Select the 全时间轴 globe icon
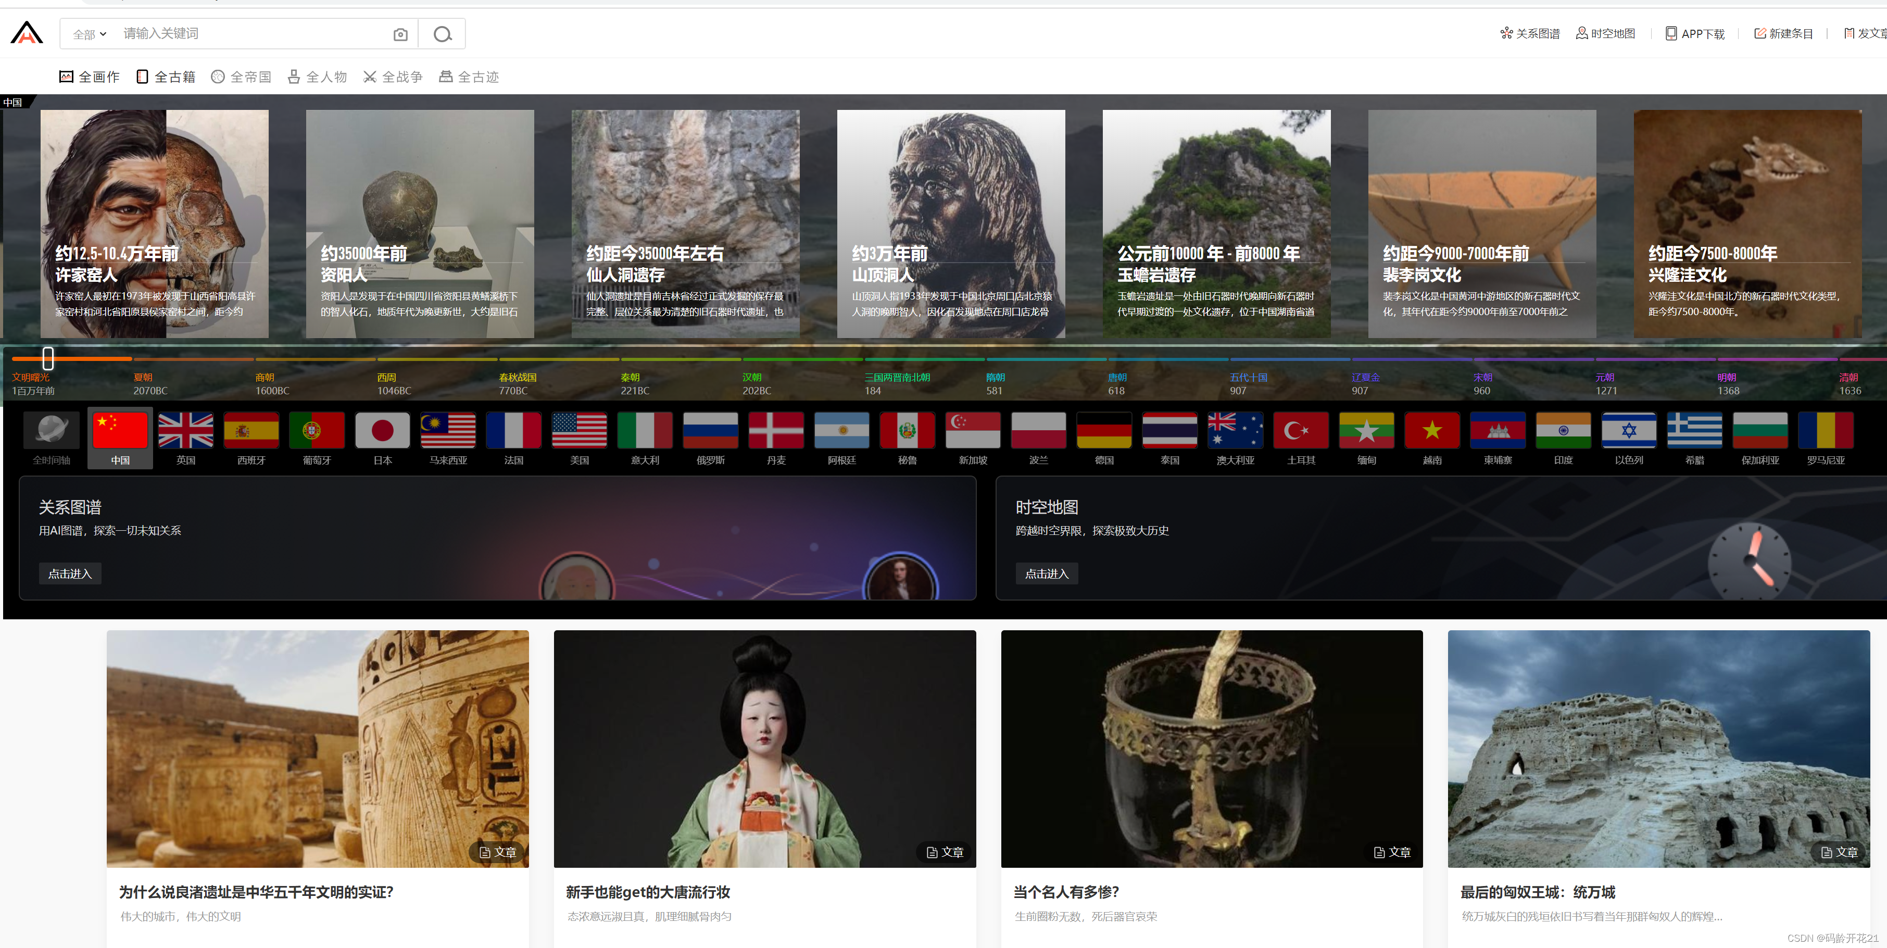The height and width of the screenshot is (948, 1887). [x=51, y=431]
